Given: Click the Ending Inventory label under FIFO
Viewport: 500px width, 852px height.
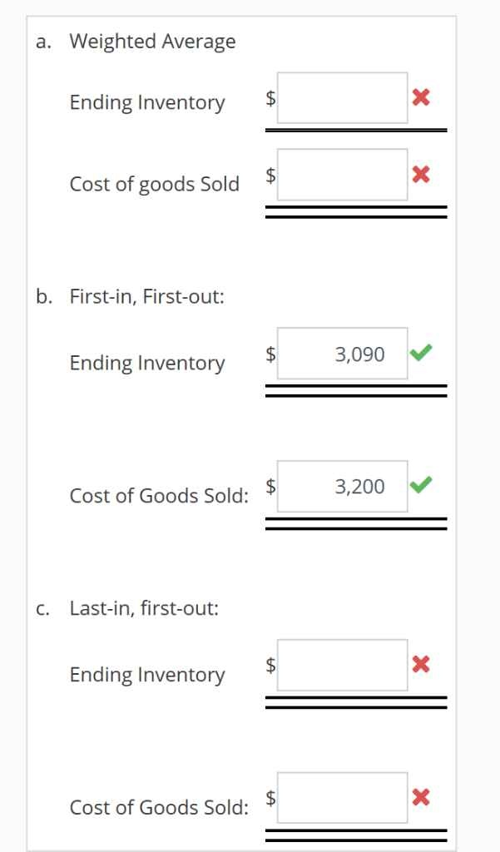Looking at the screenshot, I should pos(146,363).
